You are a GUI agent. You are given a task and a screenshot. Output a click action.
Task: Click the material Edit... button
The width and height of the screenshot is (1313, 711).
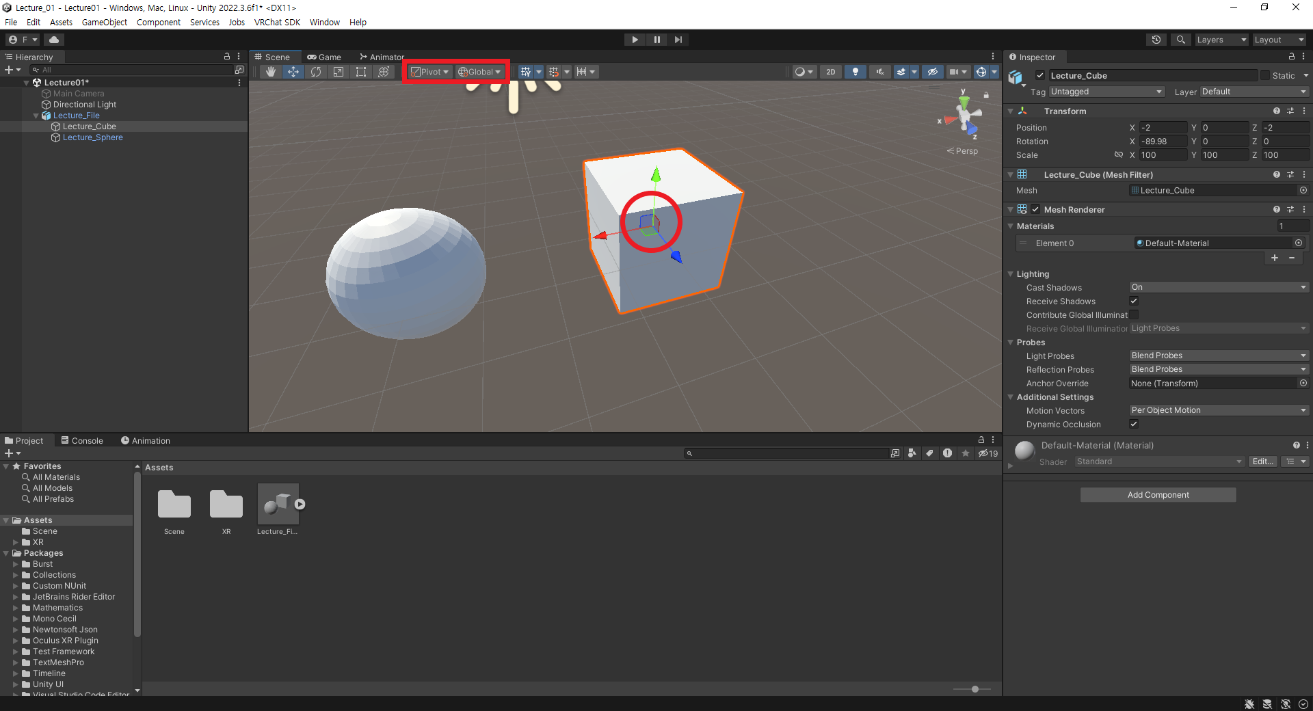pyautogui.click(x=1262, y=461)
